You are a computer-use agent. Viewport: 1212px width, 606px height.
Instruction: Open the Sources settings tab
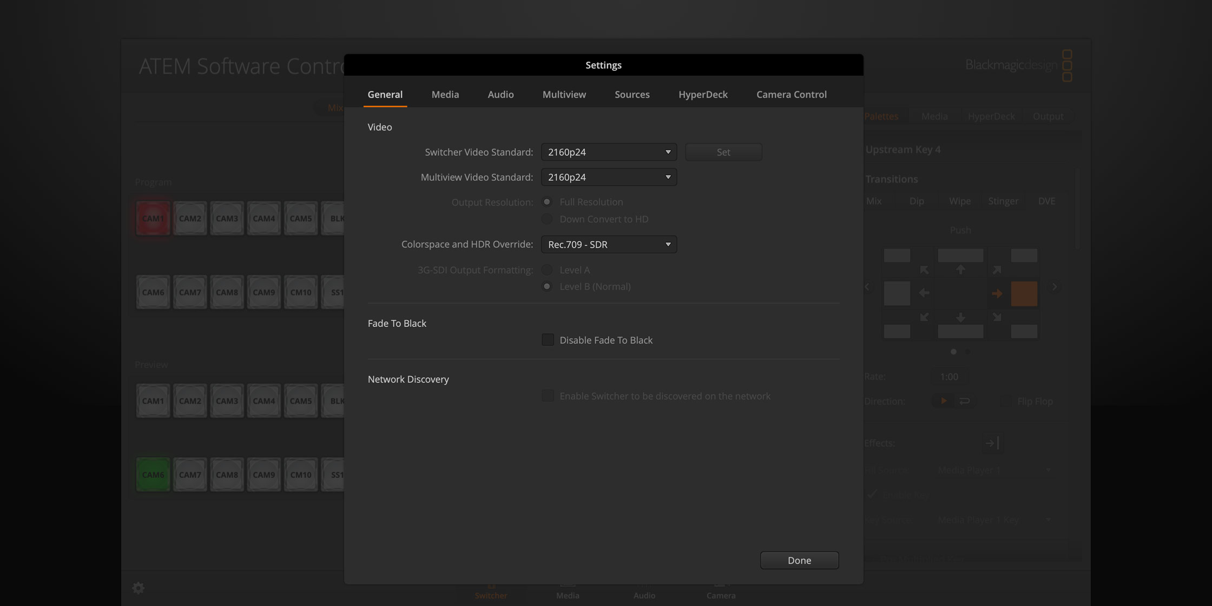(632, 94)
